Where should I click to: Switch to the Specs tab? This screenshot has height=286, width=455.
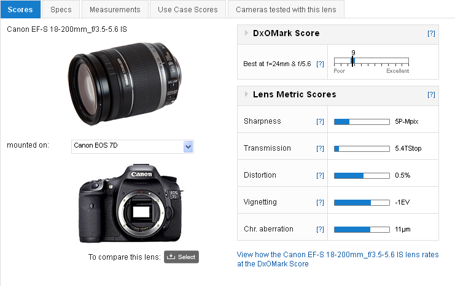61,10
